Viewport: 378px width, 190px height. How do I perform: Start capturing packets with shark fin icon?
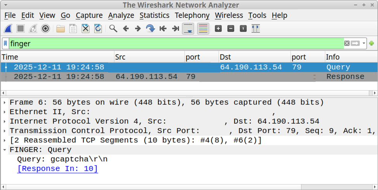click(8, 29)
